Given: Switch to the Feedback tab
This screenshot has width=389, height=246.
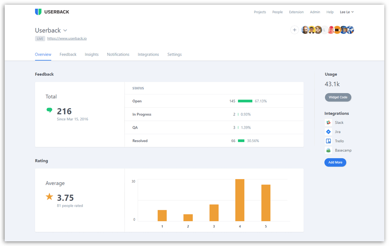Looking at the screenshot, I should pyautogui.click(x=68, y=54).
